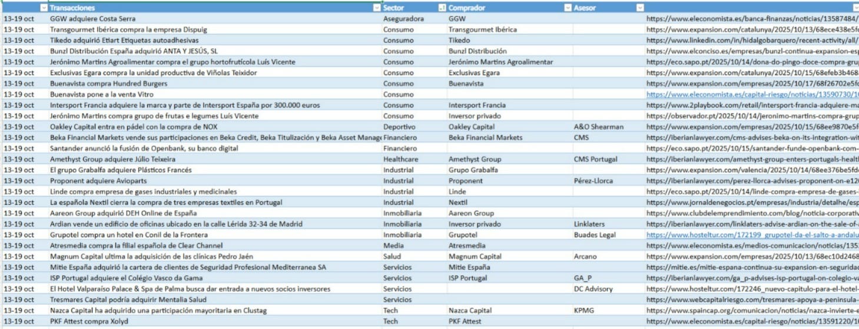Select the Sector header cell
Image resolution: width=859 pixels, height=329 pixels.
pos(414,8)
